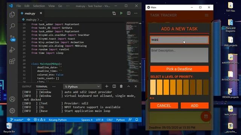This screenshot has width=241, height=135.
Task: Open Plans and Diagrams desktop folder
Action: [230, 26]
